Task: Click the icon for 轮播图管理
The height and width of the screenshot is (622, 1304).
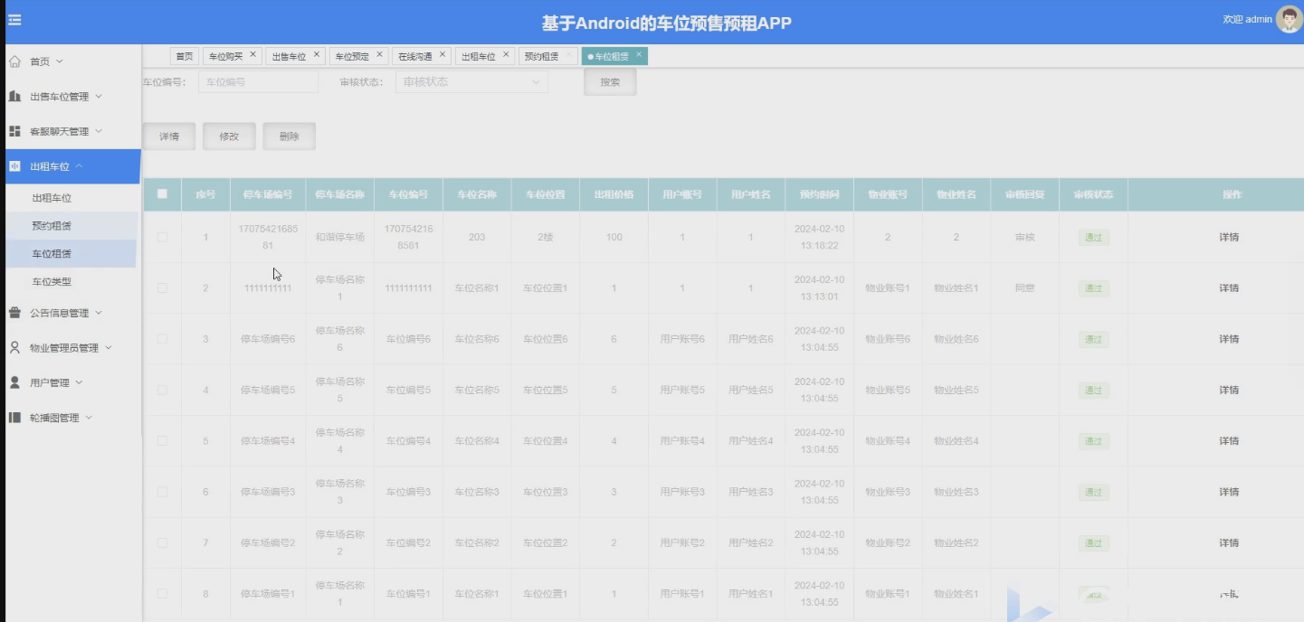Action: pyautogui.click(x=14, y=418)
